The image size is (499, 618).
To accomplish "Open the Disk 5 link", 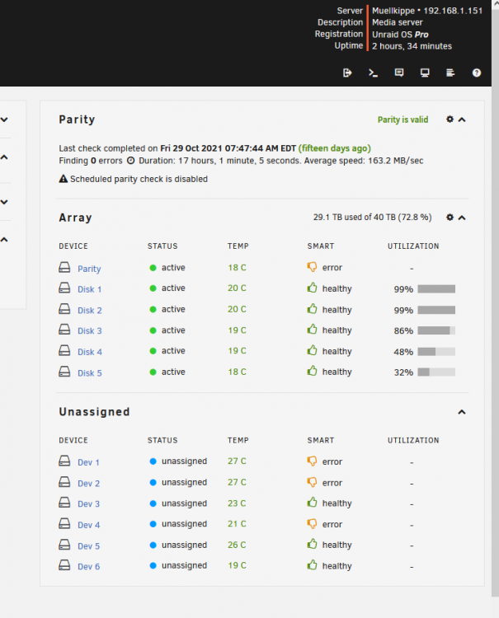I will coord(90,372).
